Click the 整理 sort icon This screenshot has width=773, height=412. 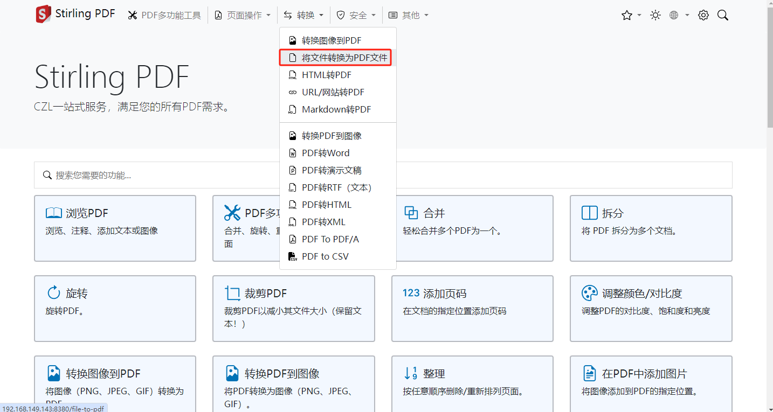[411, 373]
